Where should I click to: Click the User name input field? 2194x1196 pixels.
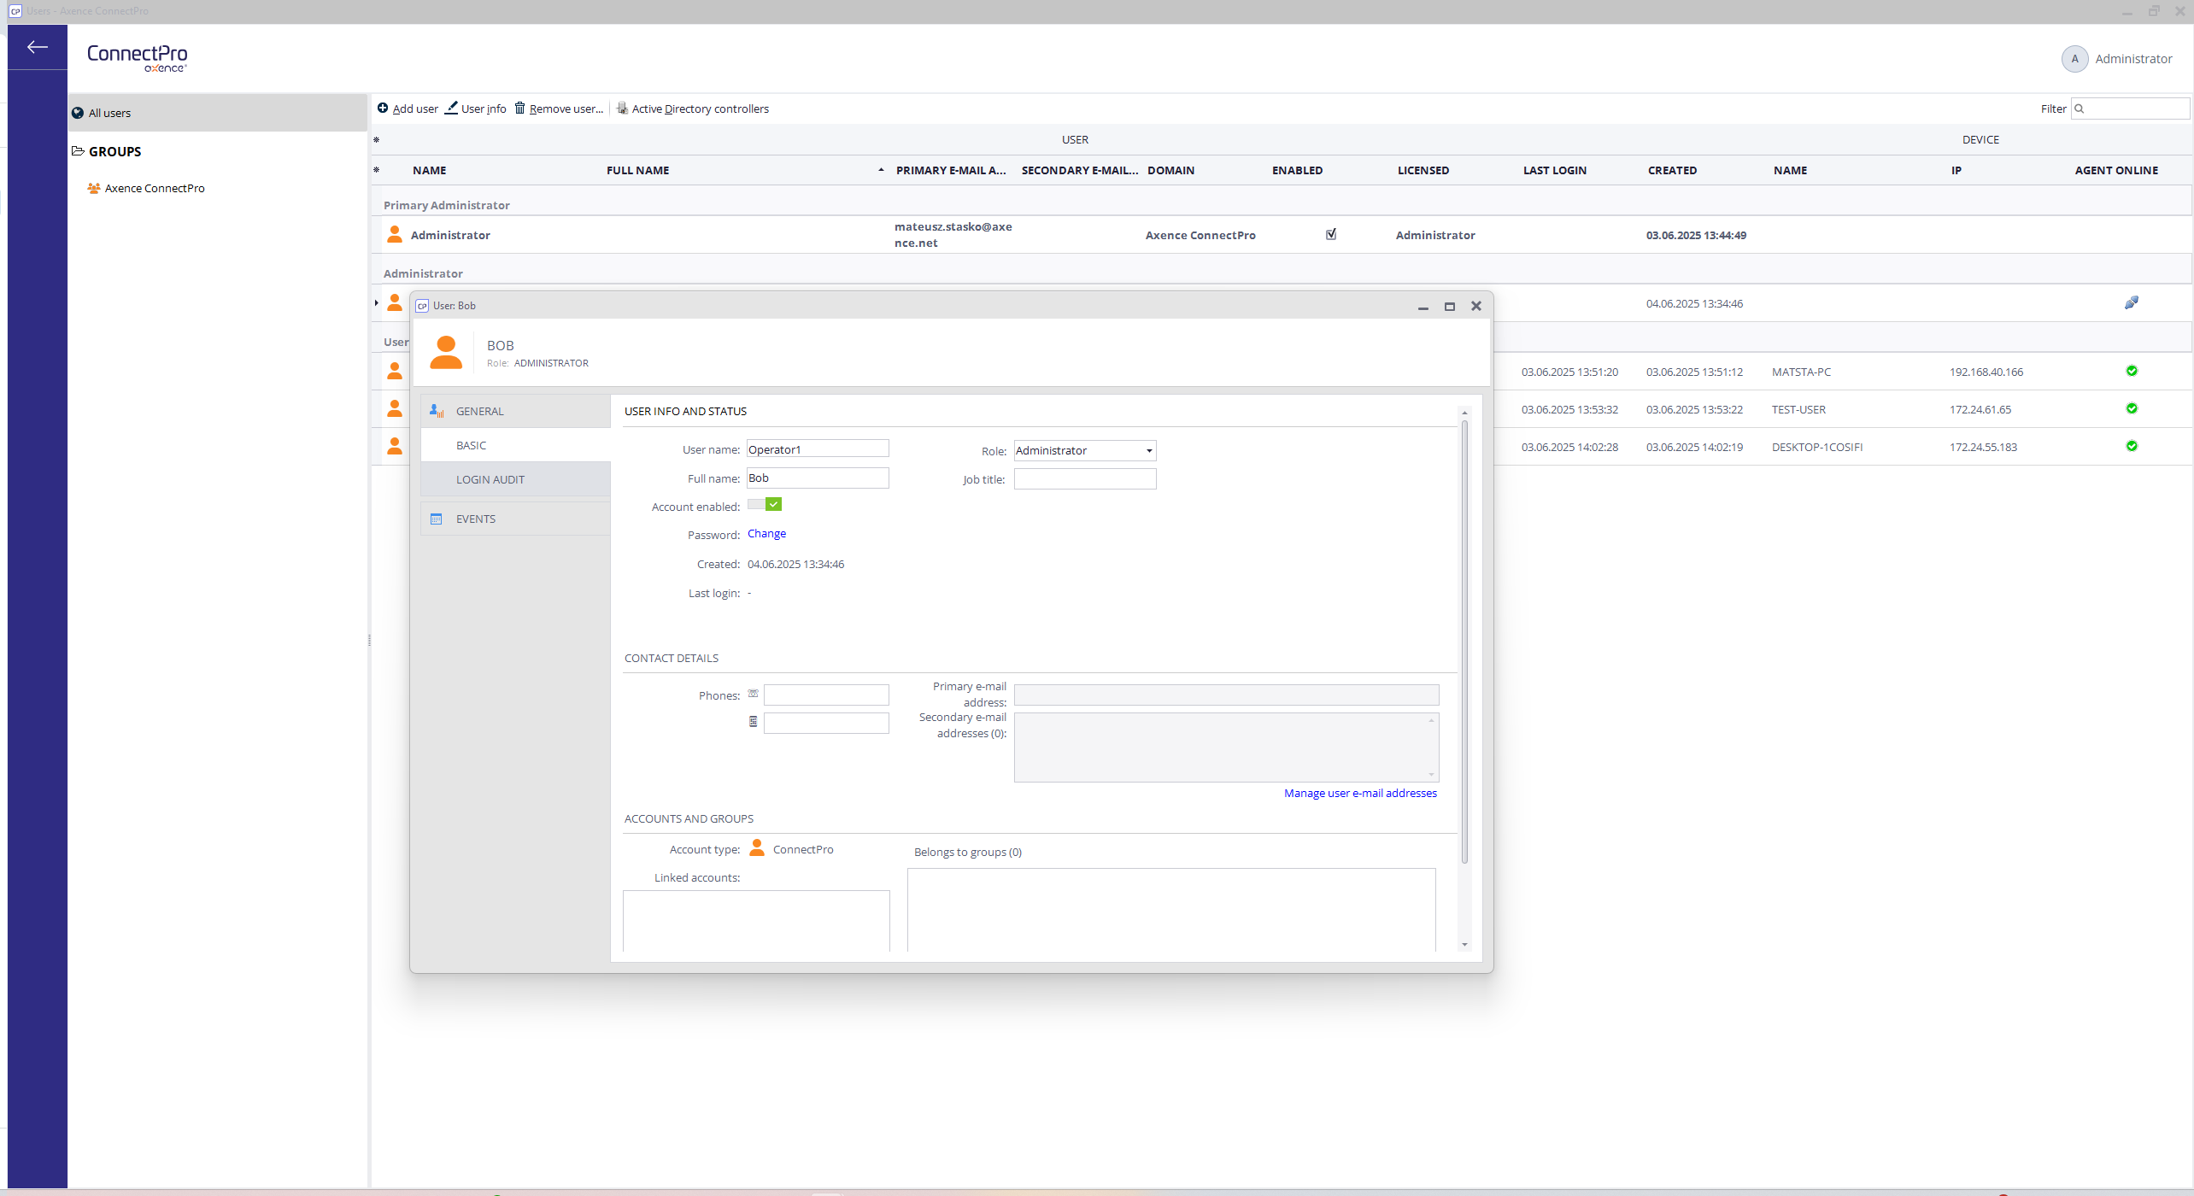pos(818,449)
